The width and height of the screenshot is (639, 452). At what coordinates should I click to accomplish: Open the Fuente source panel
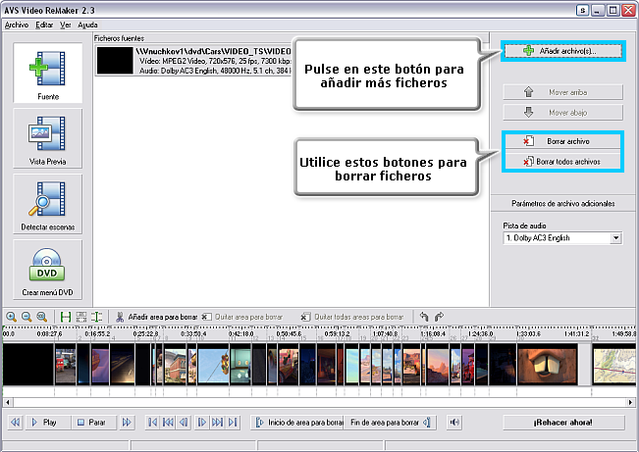[48, 73]
